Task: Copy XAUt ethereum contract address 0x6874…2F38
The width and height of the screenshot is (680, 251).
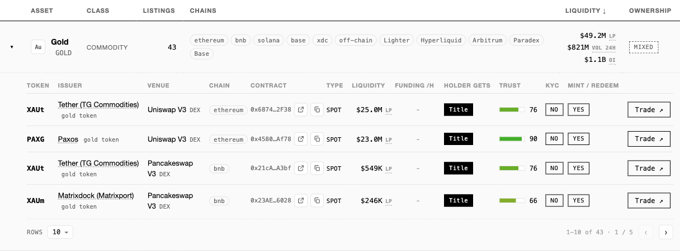Action: click(317, 110)
